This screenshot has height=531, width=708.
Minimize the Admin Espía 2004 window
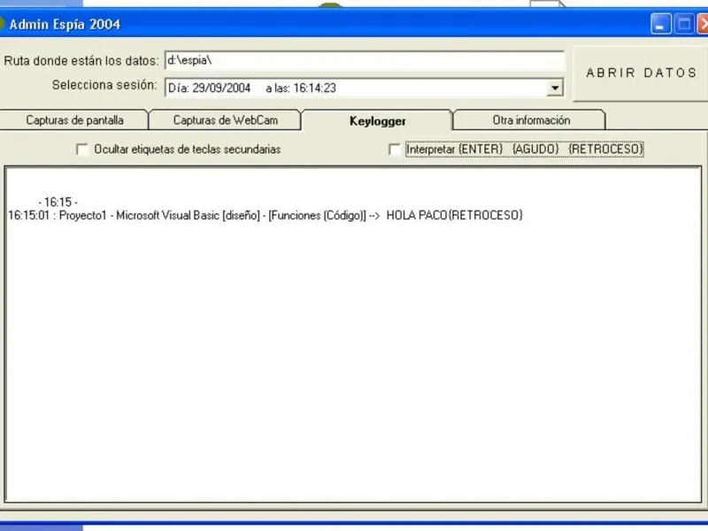[x=660, y=24]
